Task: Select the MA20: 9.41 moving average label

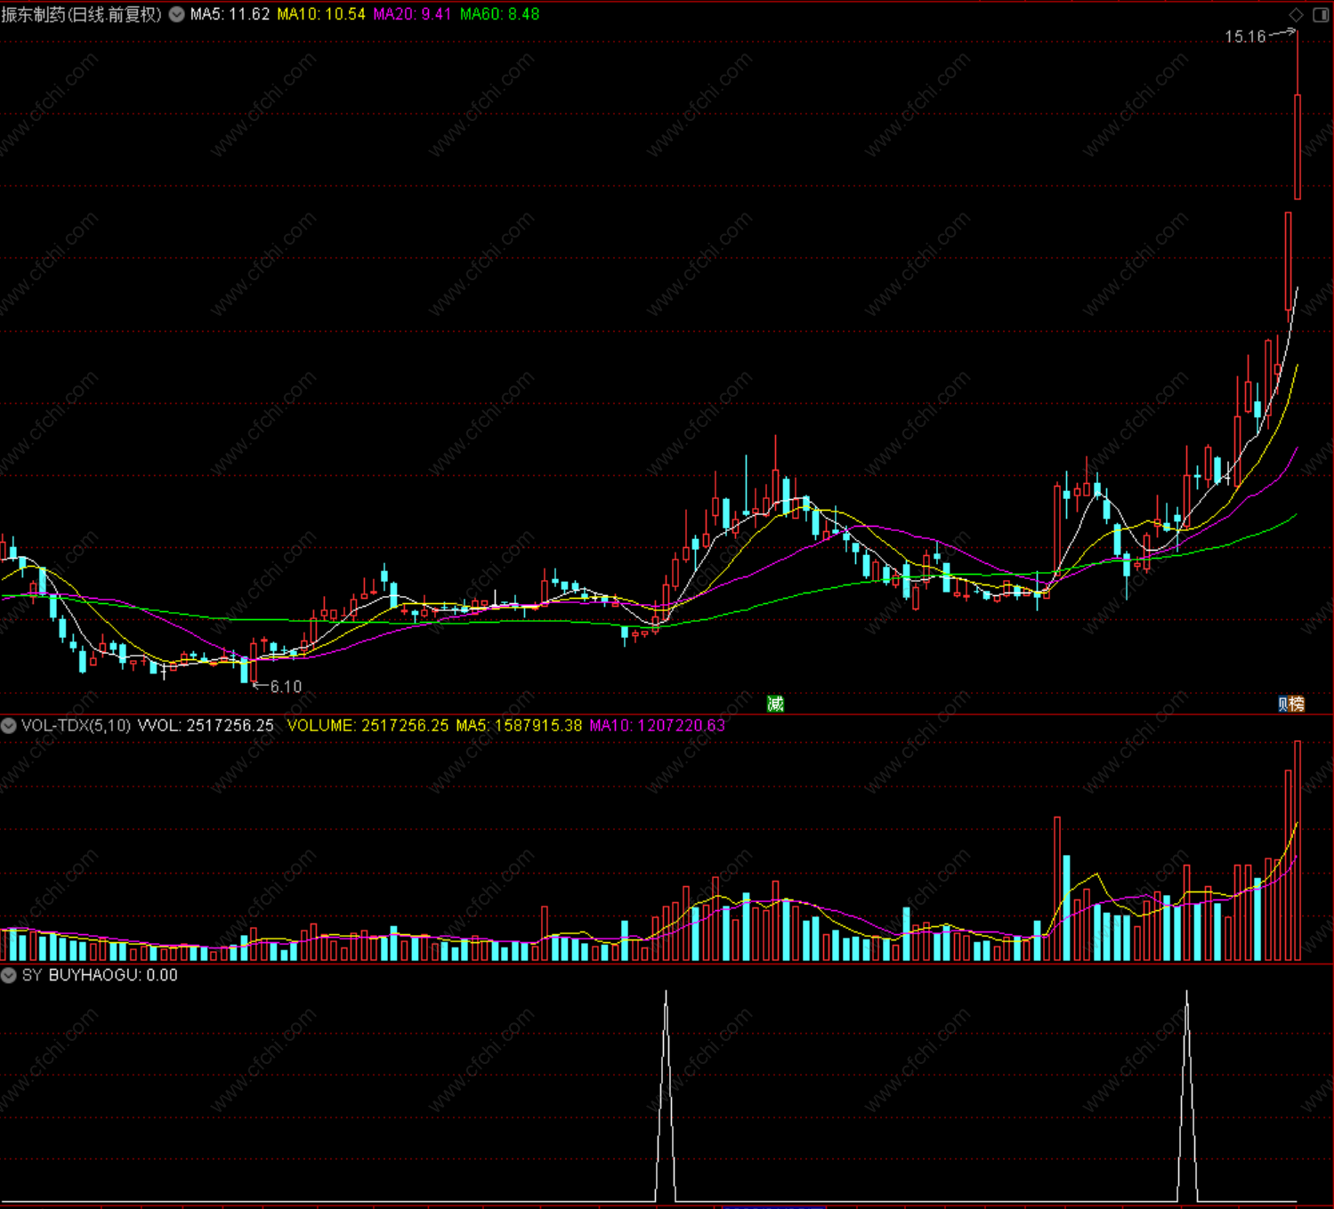Action: click(412, 14)
